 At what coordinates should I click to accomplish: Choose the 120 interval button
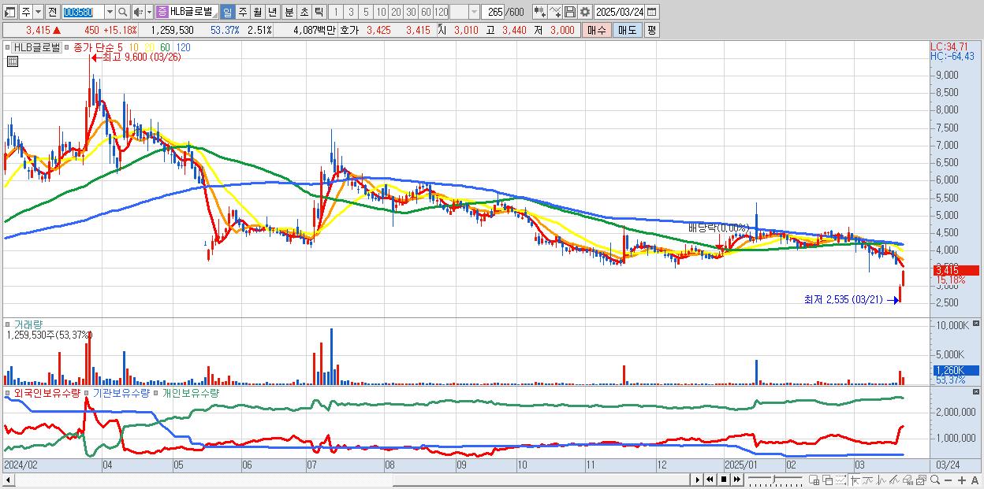coord(442,13)
